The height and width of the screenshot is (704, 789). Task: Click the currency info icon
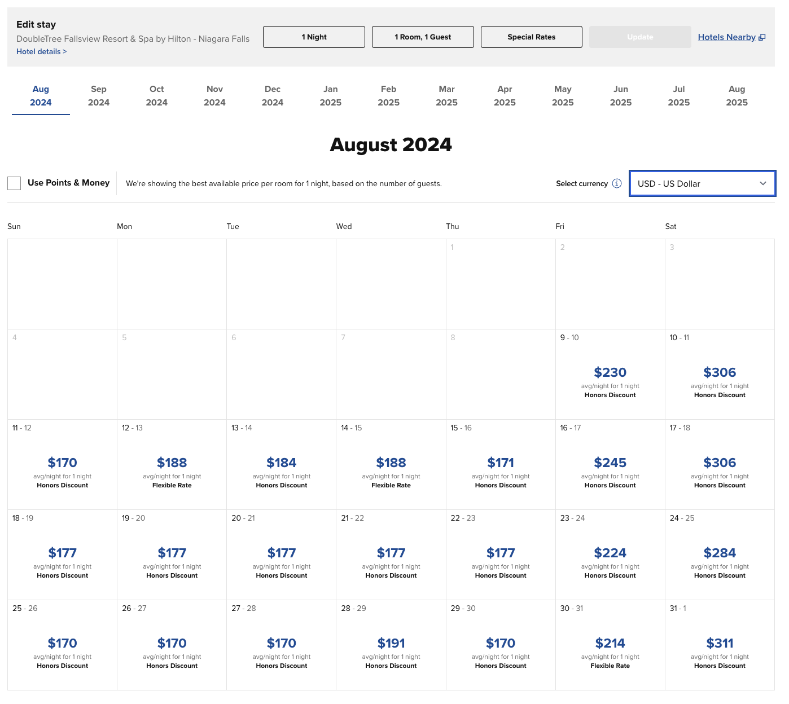click(x=617, y=183)
